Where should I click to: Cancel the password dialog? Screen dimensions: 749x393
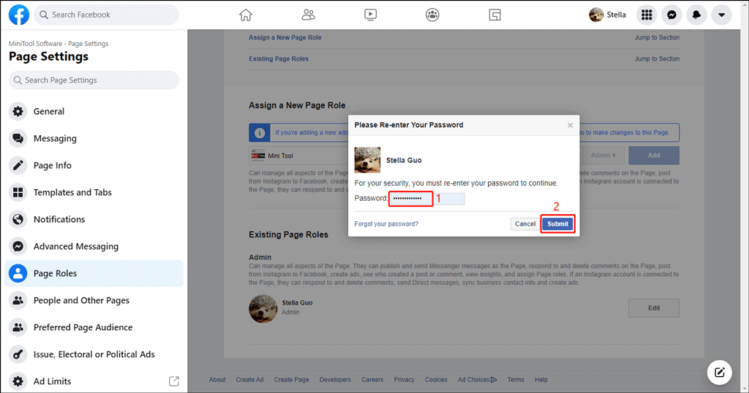[525, 224]
